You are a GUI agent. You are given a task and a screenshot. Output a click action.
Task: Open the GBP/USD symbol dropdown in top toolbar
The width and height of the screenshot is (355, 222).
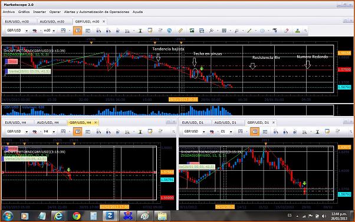(27, 31)
